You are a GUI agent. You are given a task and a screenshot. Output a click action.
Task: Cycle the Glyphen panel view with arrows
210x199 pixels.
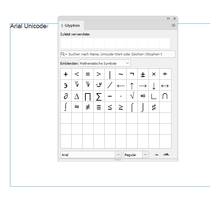pyautogui.click(x=62, y=25)
